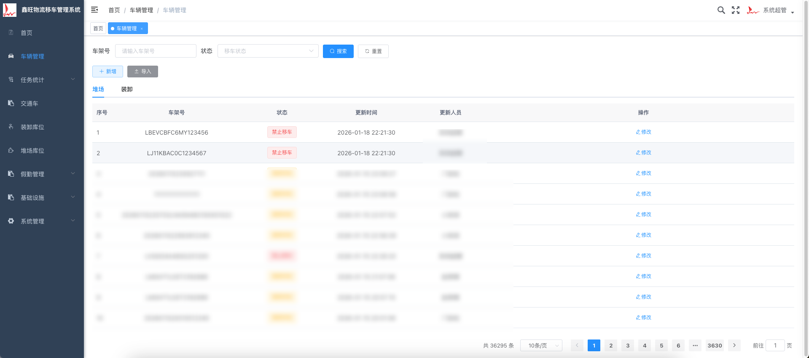Click the 更新时间 column header
This screenshot has width=809, height=358.
click(x=366, y=113)
